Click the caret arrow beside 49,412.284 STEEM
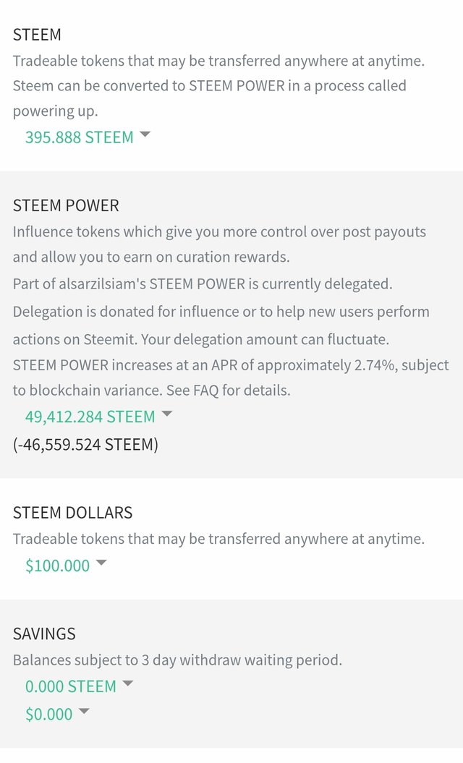This screenshot has height=763, width=463. pos(166,414)
